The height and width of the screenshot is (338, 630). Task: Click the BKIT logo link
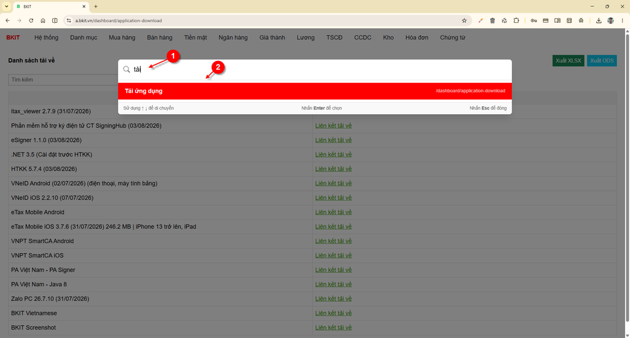[x=13, y=37]
